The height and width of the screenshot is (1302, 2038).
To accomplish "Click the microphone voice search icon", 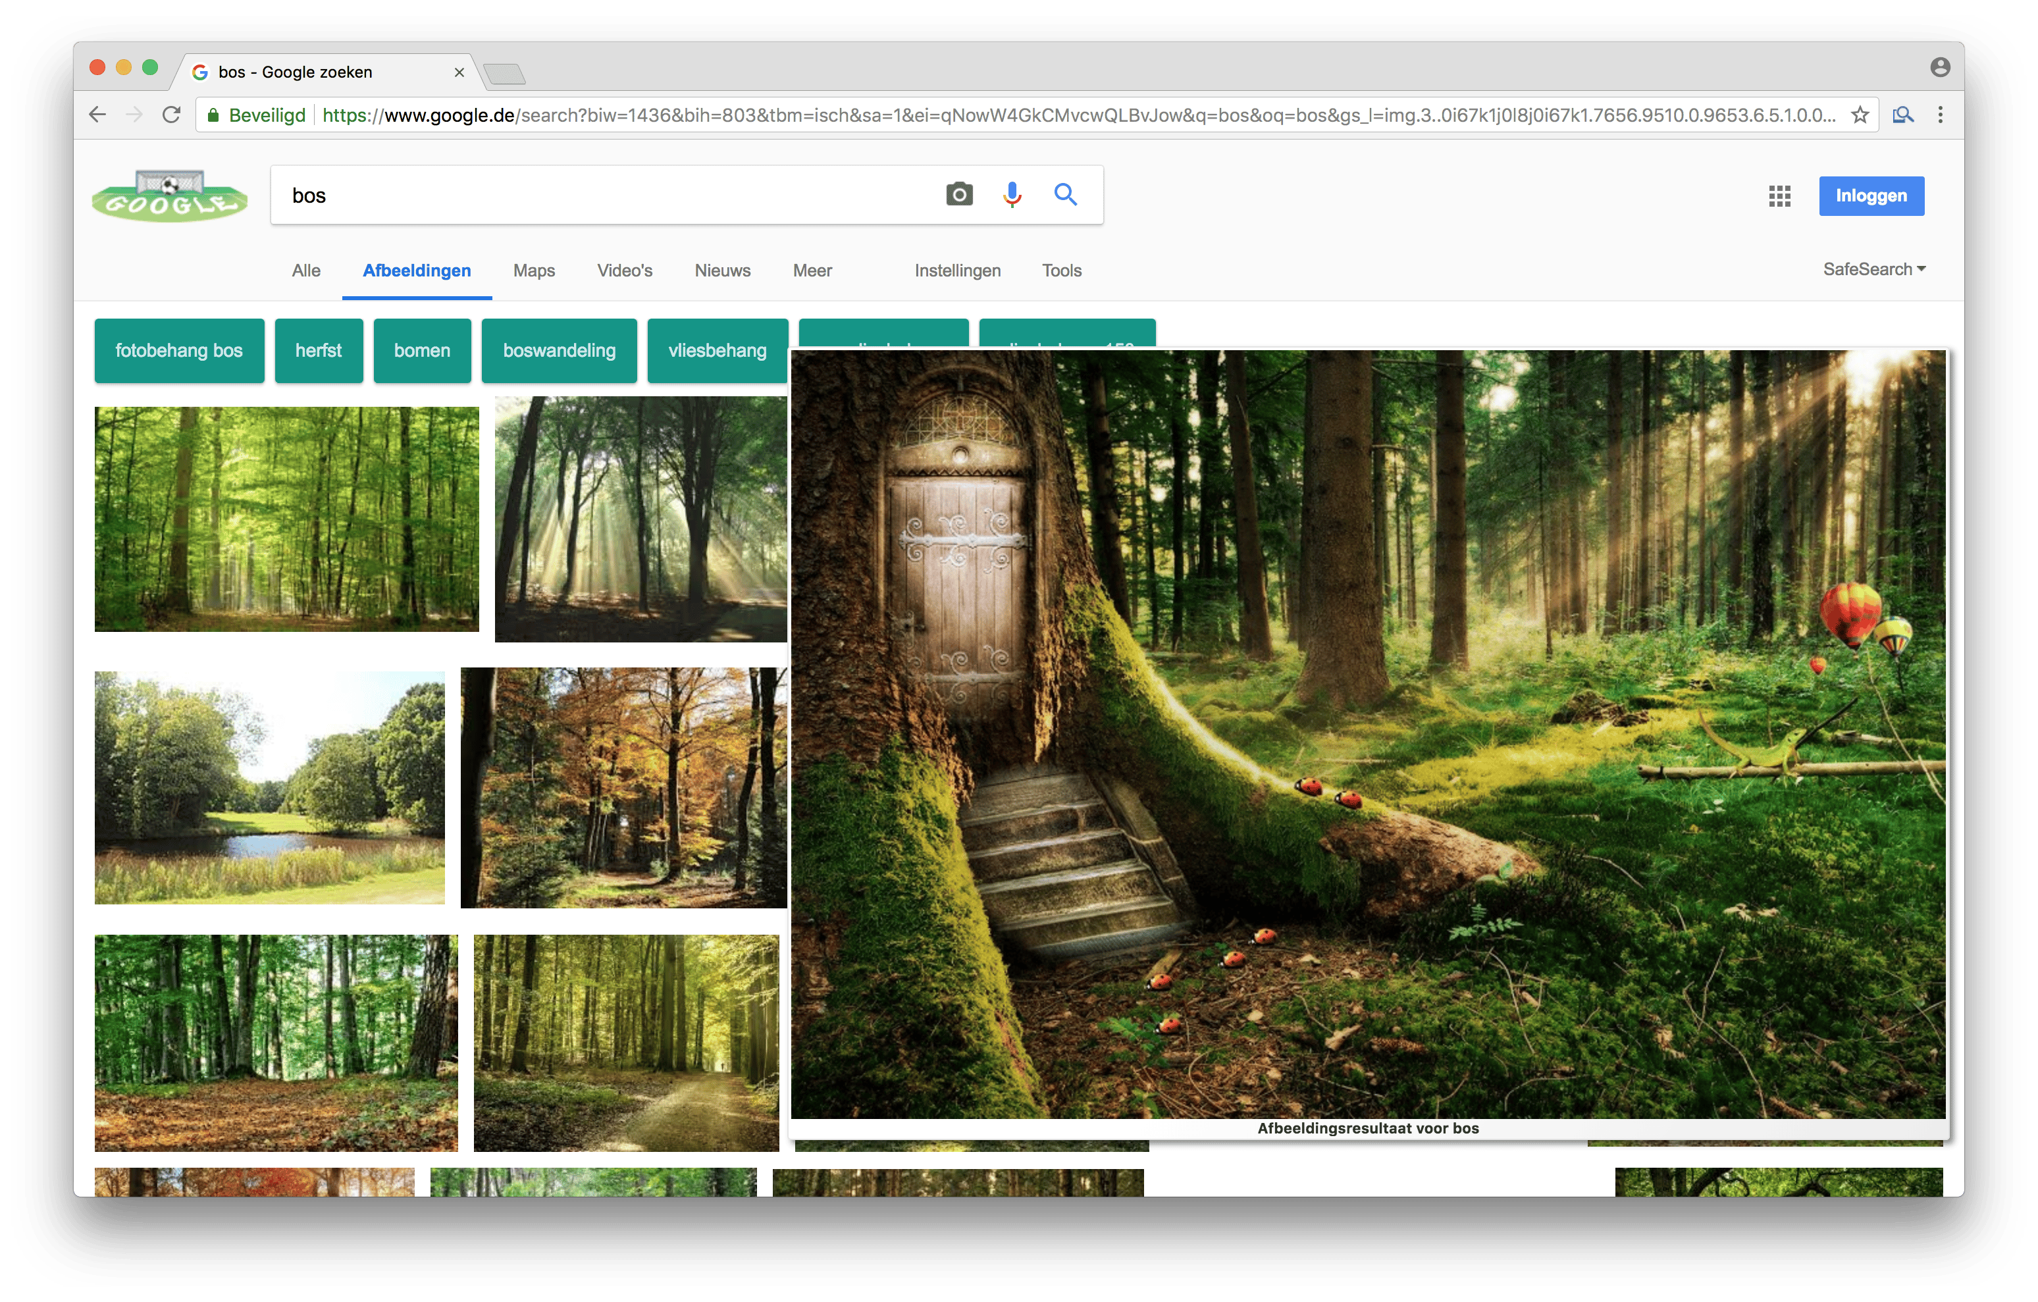I will (x=1011, y=195).
